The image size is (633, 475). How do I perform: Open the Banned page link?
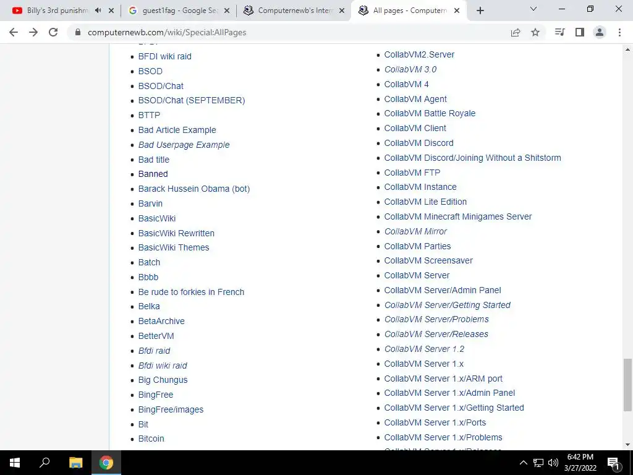[153, 174]
